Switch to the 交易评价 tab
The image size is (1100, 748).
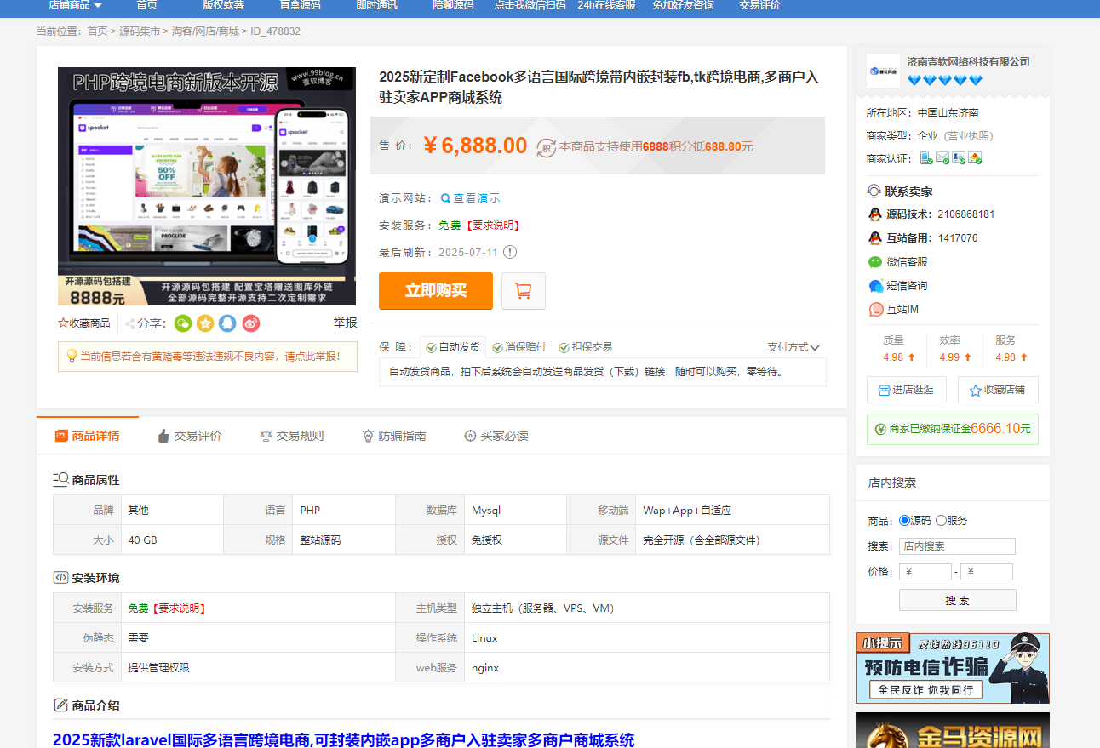click(190, 436)
